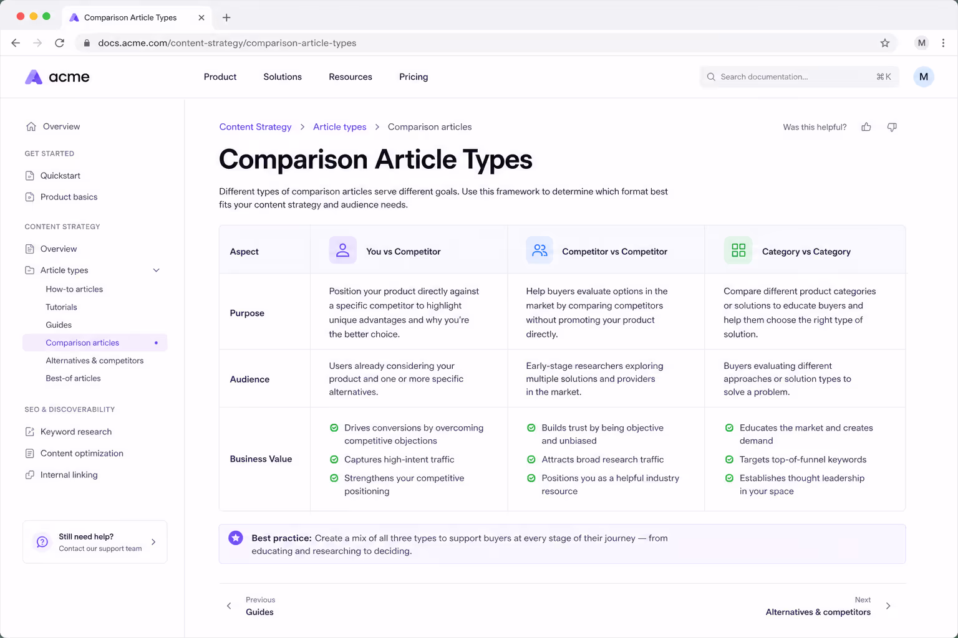Go to Article types breadcrumb

[x=339, y=127]
